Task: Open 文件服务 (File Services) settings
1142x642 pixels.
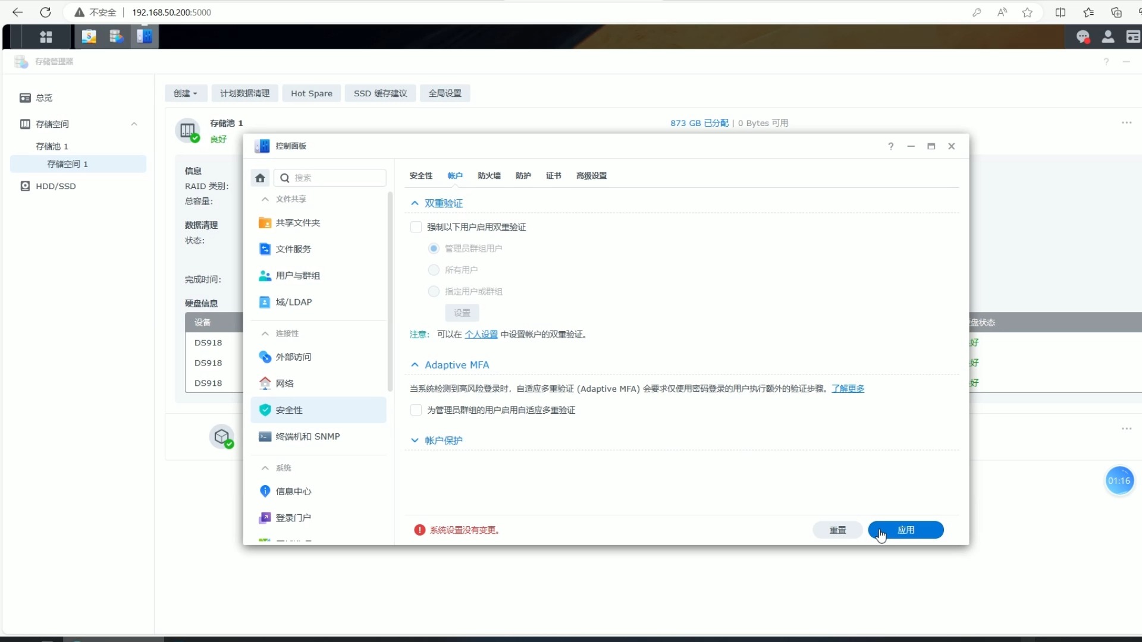Action: (x=293, y=249)
